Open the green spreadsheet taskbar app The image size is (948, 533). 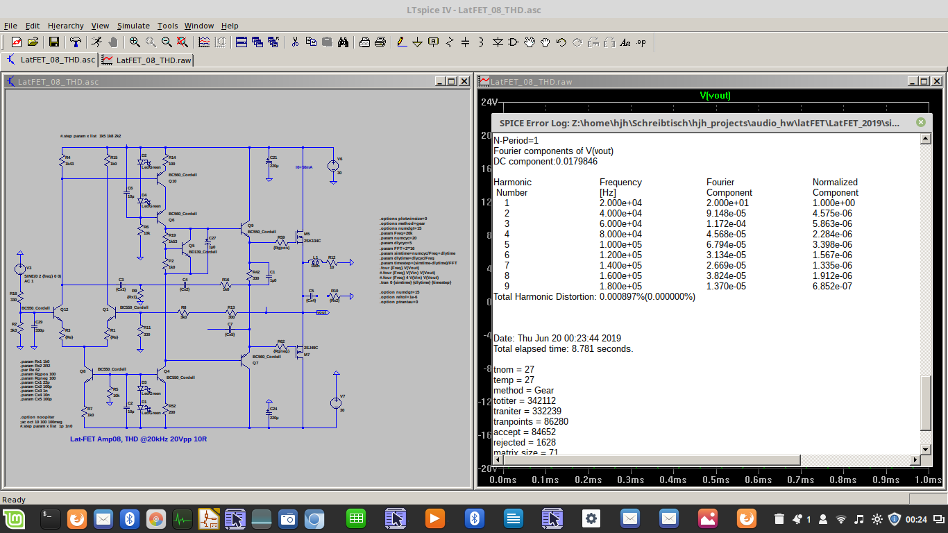point(356,518)
